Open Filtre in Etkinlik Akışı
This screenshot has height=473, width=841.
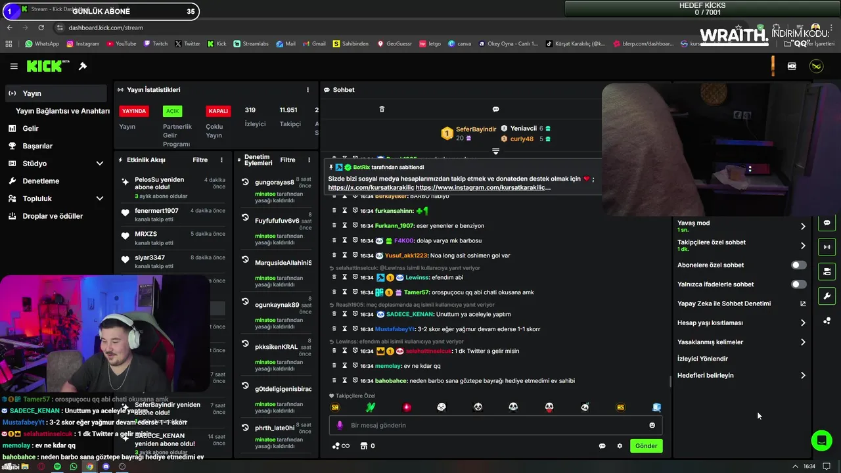(x=200, y=160)
